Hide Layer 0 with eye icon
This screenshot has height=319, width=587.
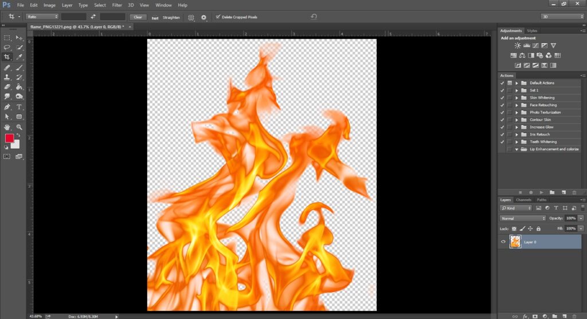click(503, 242)
